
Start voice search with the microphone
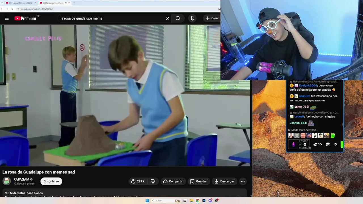(x=192, y=18)
